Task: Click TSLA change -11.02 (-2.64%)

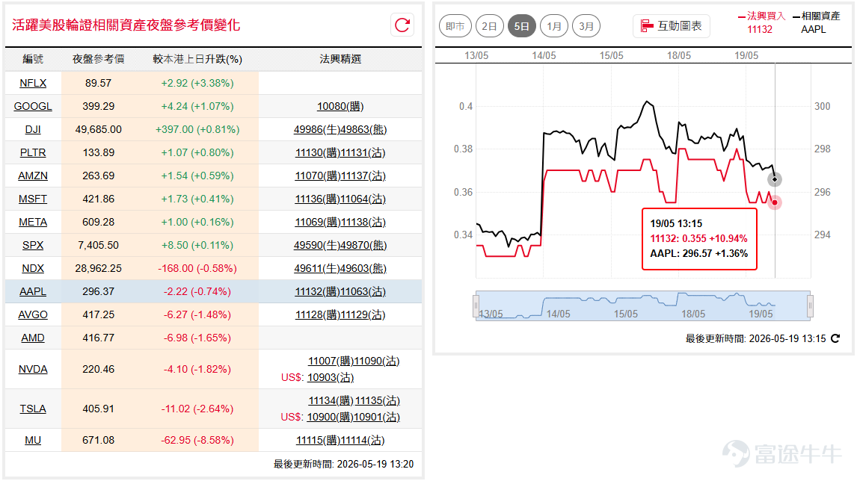Action: (x=197, y=409)
